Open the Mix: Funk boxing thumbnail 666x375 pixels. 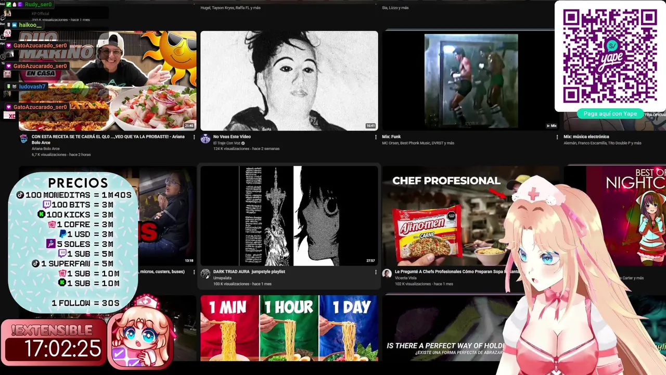(x=471, y=81)
